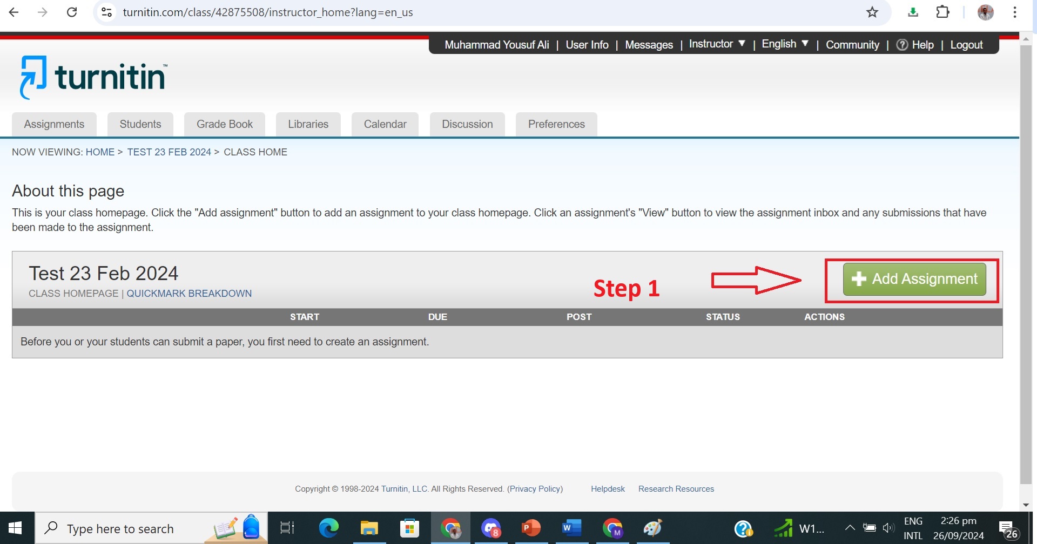Image resolution: width=1037 pixels, height=544 pixels.
Task: Click Logout in the top bar
Action: (966, 45)
